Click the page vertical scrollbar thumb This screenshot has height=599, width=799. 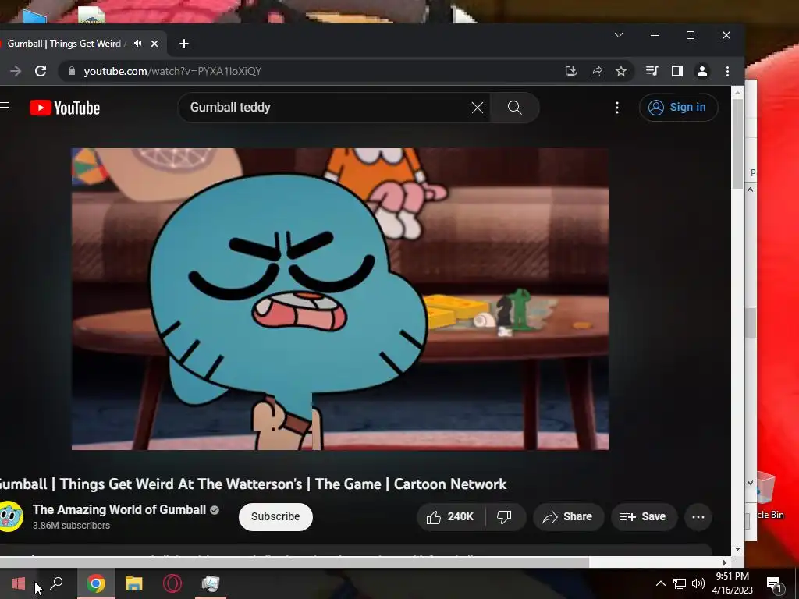[x=737, y=144]
